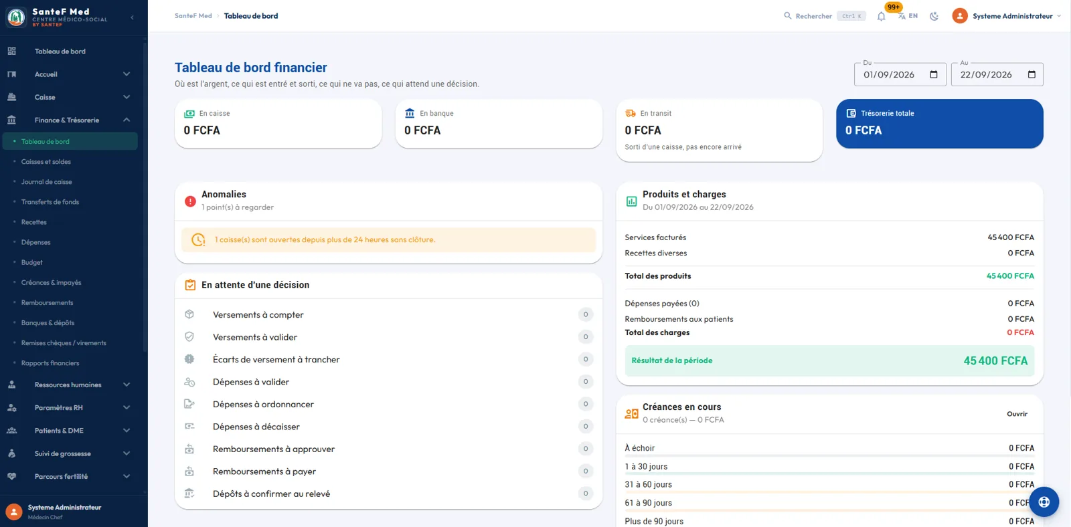Click the search magnifier icon

pyautogui.click(x=788, y=15)
